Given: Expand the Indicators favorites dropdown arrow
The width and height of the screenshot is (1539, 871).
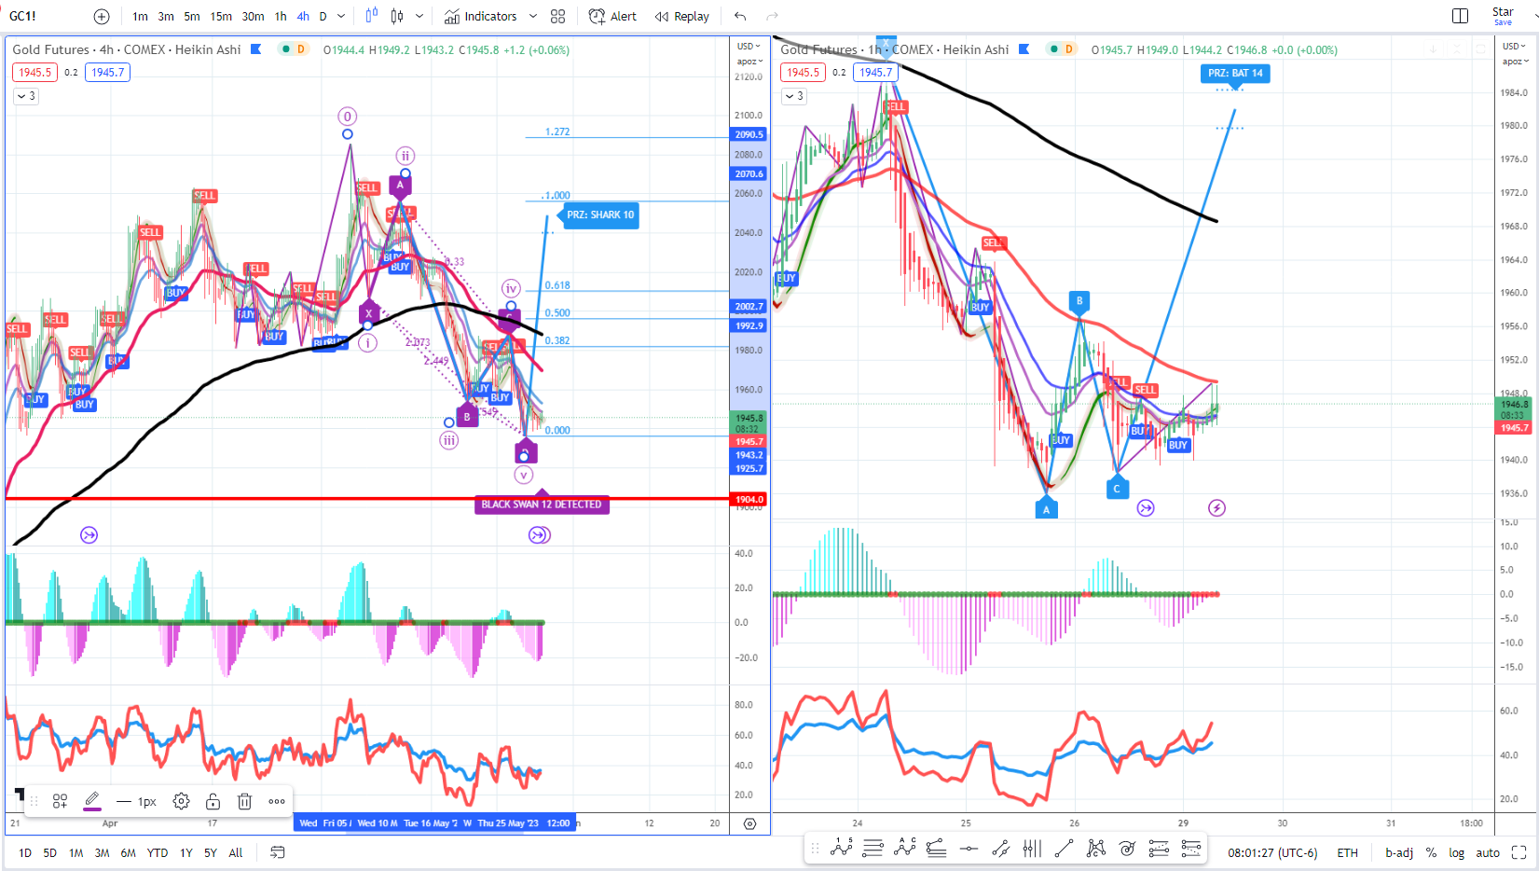Looking at the screenshot, I should [x=533, y=16].
